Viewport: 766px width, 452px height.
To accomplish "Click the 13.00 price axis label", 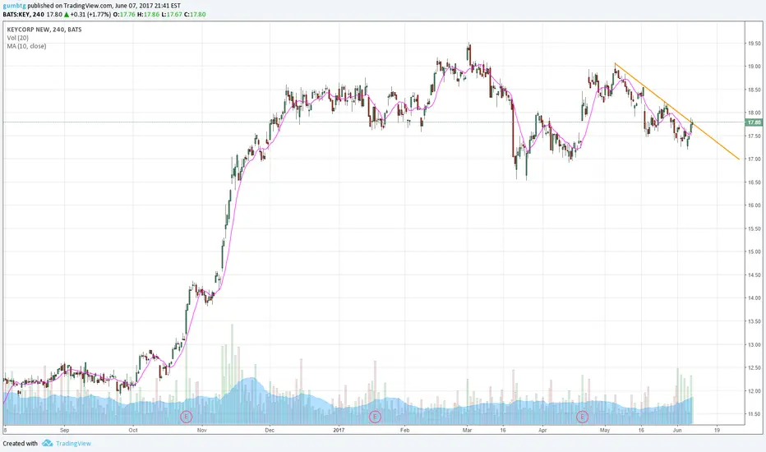I will (x=754, y=345).
